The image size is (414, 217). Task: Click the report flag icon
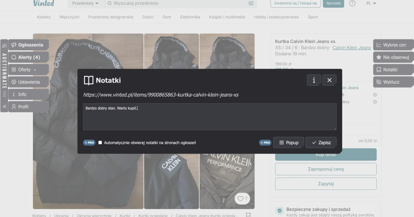(248, 215)
